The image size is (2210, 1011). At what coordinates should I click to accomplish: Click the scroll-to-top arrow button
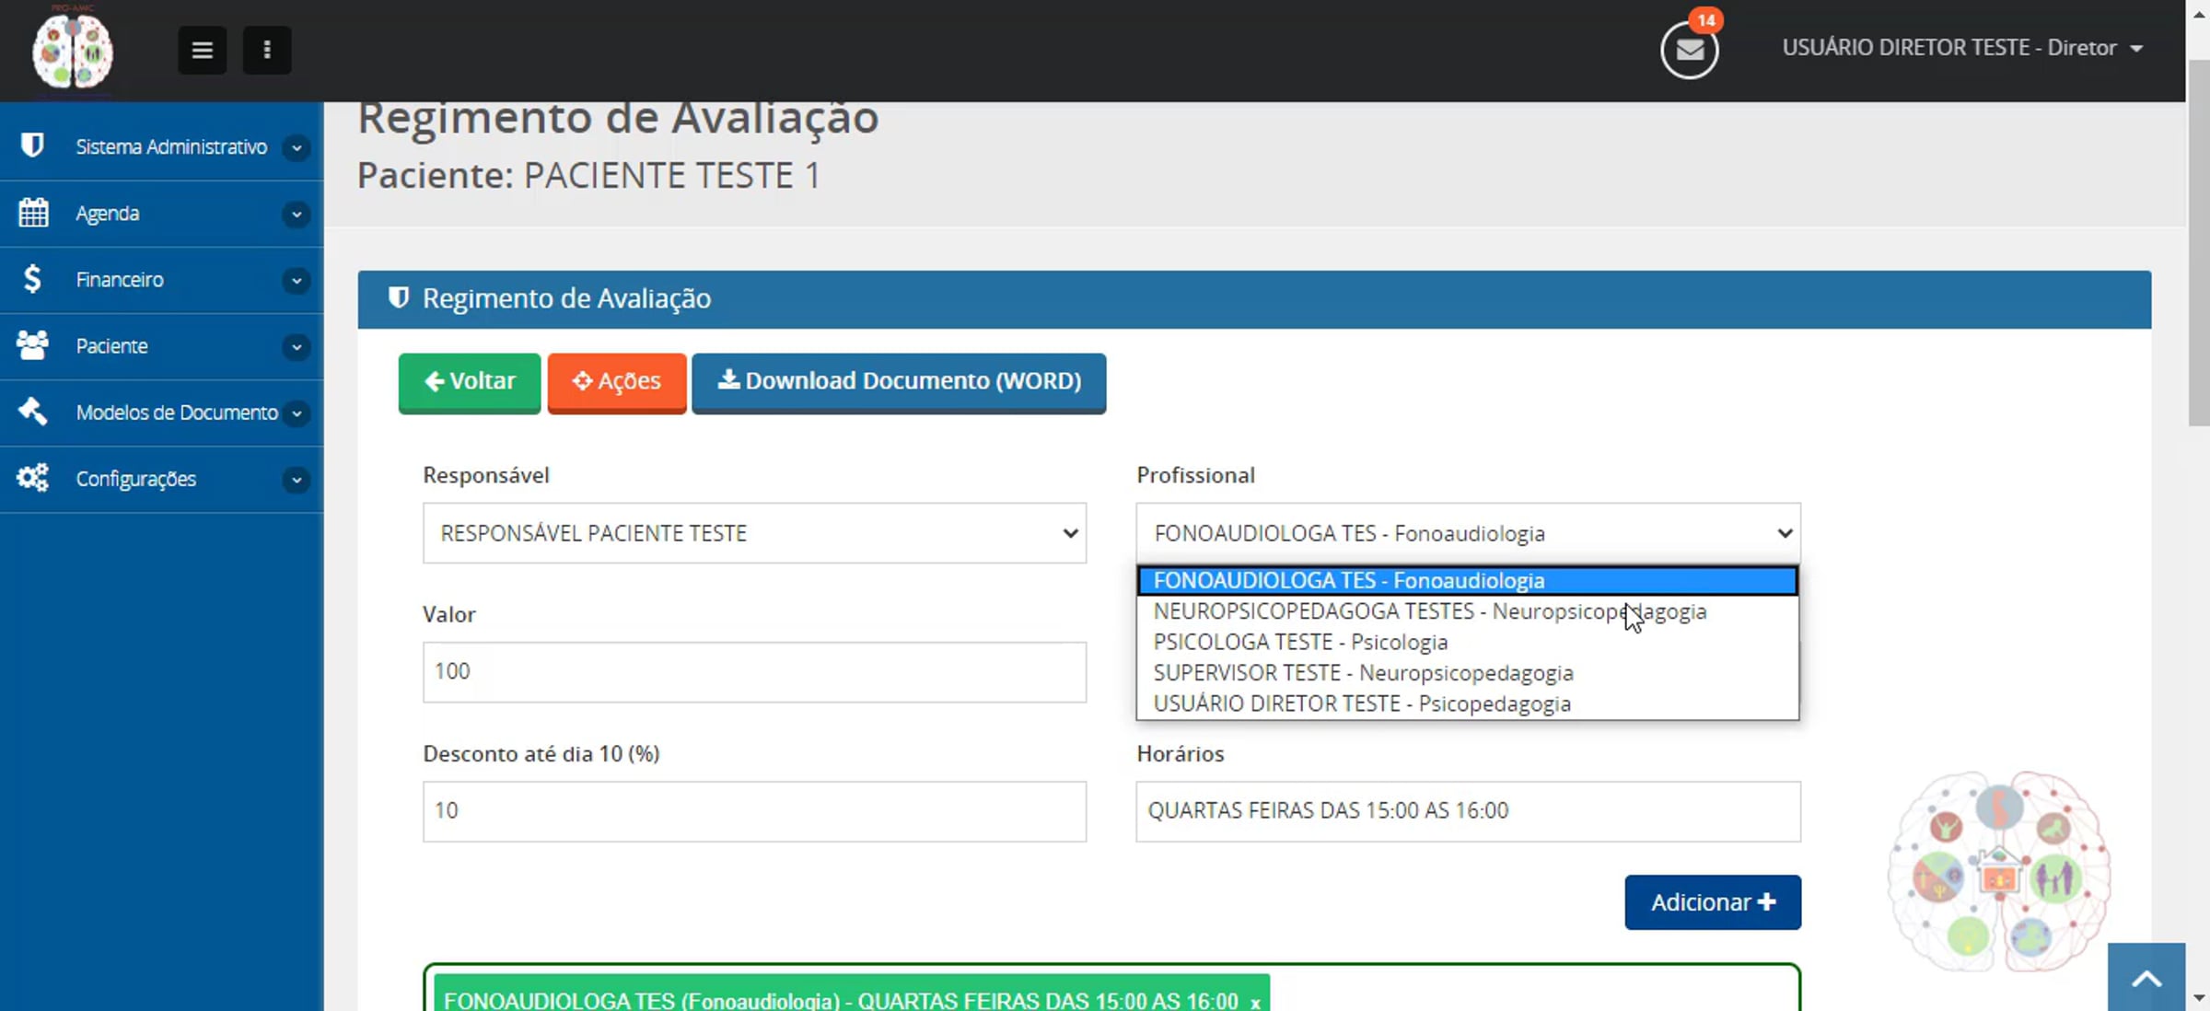click(x=2146, y=978)
